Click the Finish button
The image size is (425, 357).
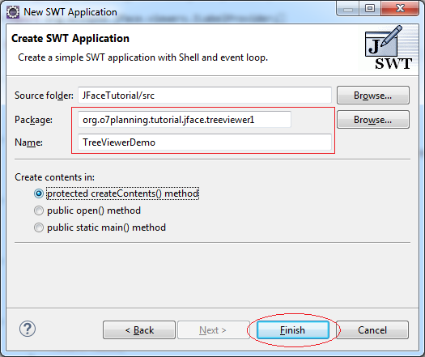pyautogui.click(x=293, y=330)
